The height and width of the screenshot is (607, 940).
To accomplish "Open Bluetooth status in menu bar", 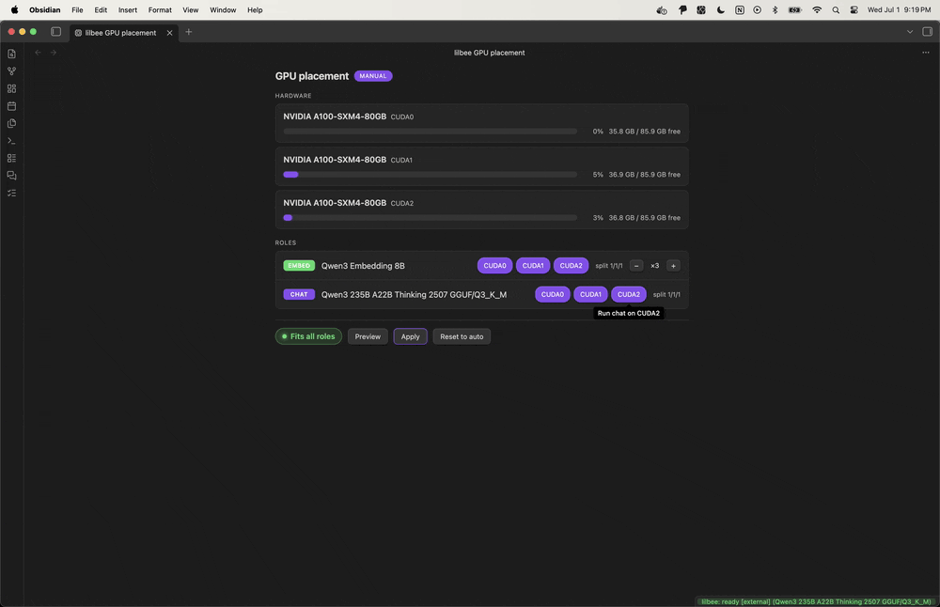I will pos(775,9).
